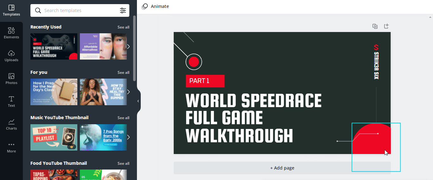The image size is (433, 180).
Task: Open the Elements sidebar tab
Action: tap(11, 33)
